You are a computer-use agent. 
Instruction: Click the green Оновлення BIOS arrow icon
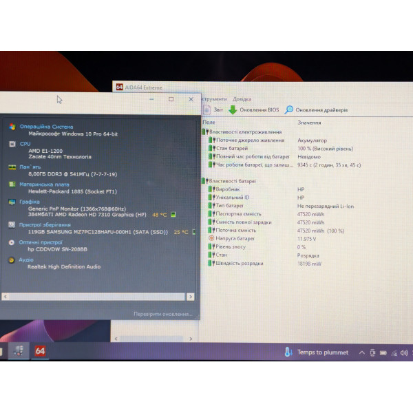pos(233,110)
